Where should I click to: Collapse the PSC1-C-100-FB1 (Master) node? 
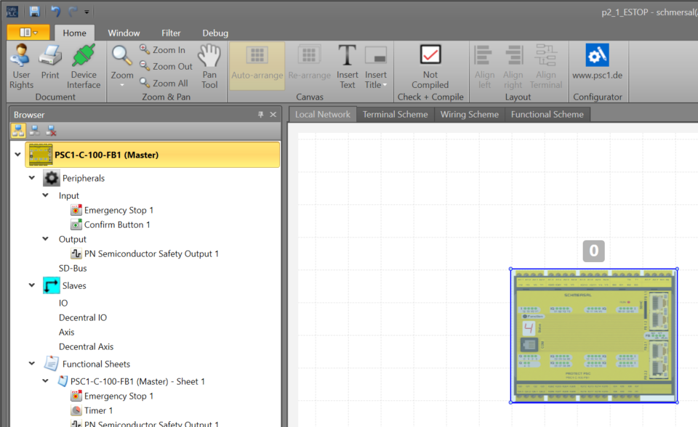tap(17, 155)
